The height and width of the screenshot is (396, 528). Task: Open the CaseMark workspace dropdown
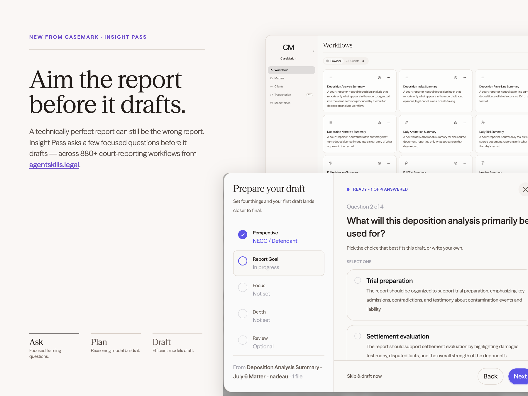[288, 58]
